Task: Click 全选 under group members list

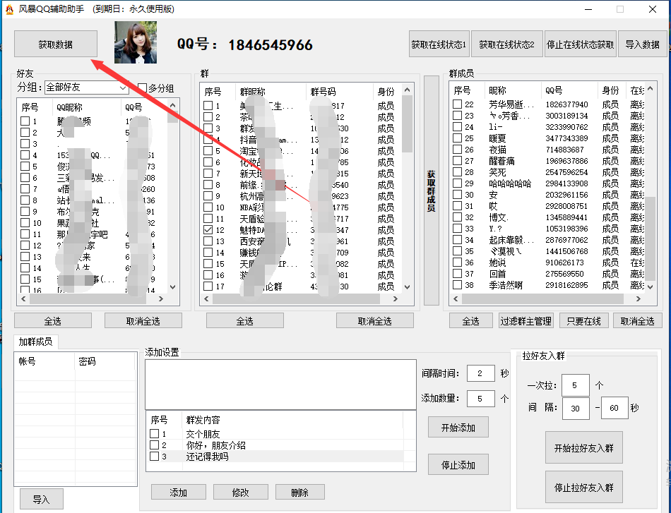Action: 470,320
